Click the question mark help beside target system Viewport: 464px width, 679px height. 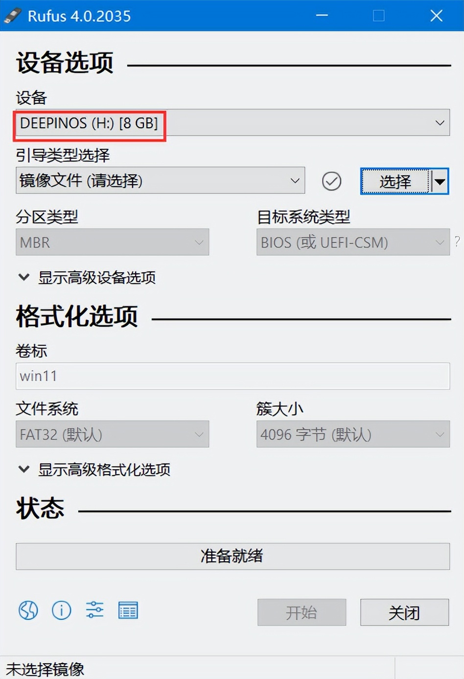click(x=457, y=241)
